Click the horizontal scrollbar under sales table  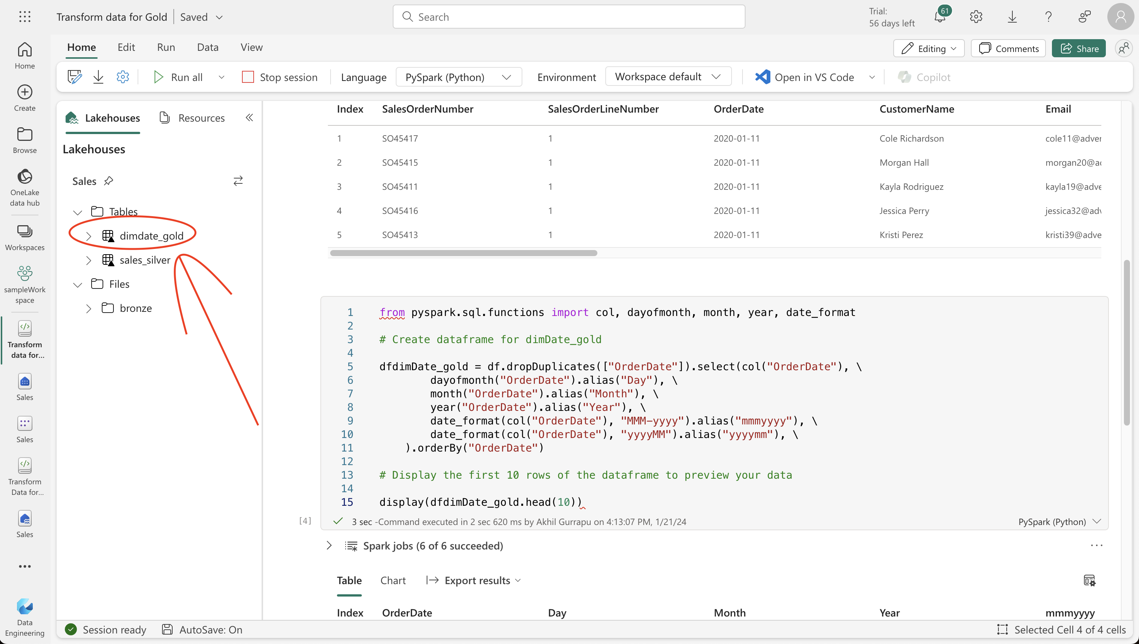pyautogui.click(x=463, y=253)
